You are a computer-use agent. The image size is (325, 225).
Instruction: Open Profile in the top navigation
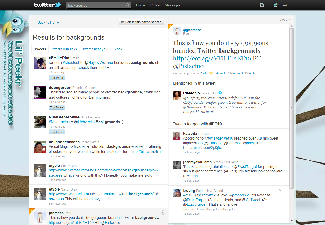point(155,5)
